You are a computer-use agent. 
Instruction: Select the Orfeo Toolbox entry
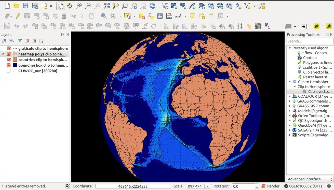coord(315,115)
